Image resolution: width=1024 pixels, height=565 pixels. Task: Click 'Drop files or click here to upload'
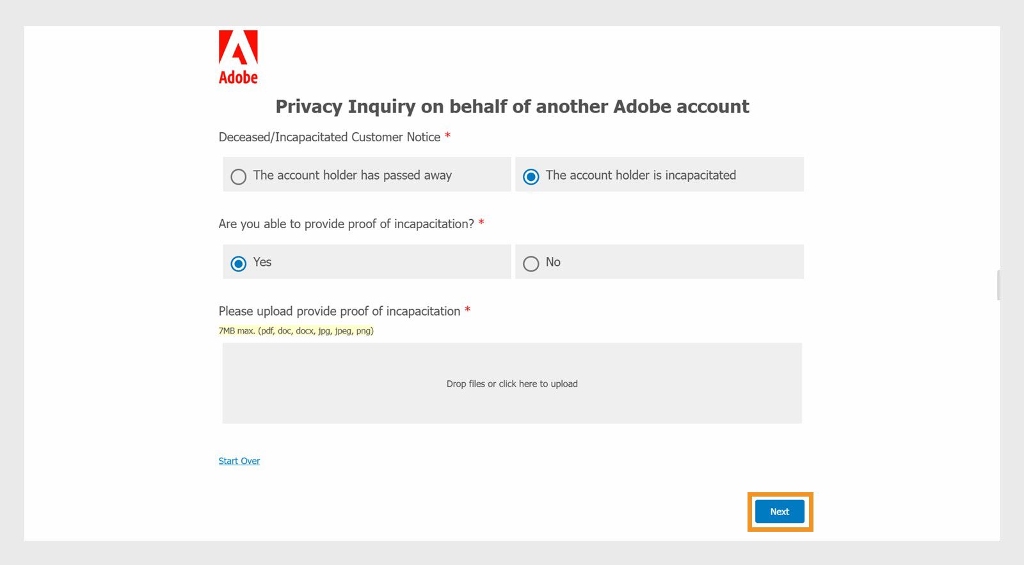pos(512,383)
